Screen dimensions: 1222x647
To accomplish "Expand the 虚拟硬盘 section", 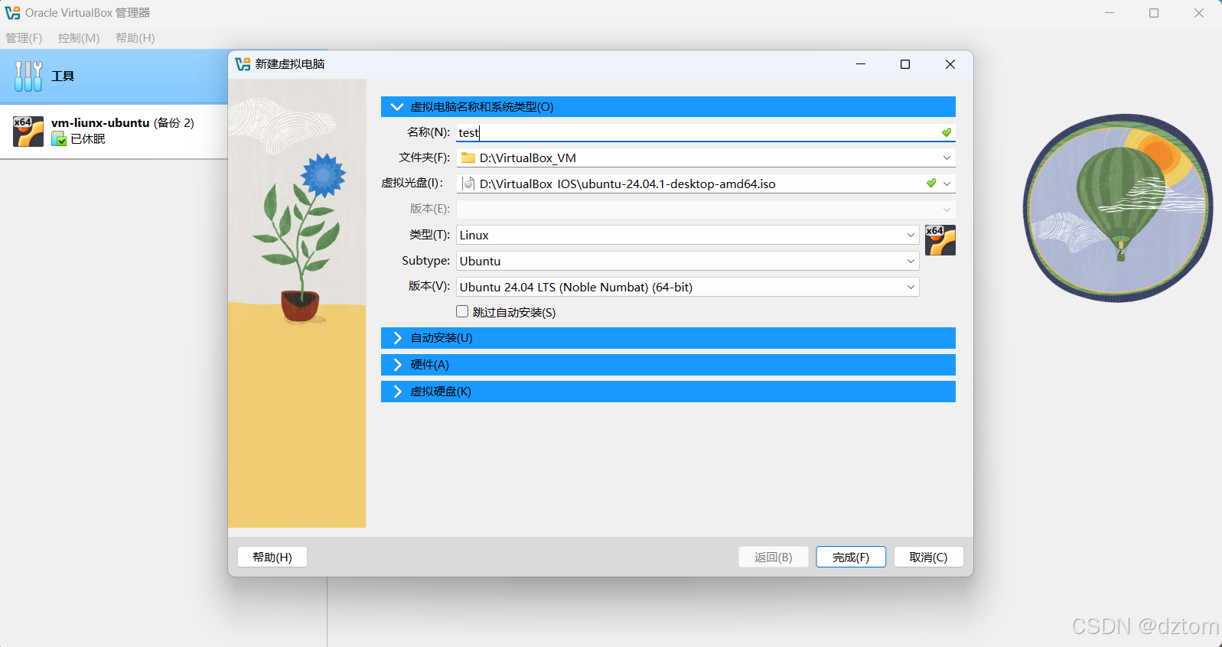I will pyautogui.click(x=668, y=392).
